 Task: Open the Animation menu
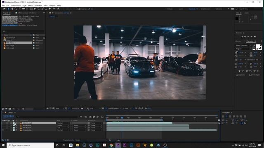click(x=38, y=5)
